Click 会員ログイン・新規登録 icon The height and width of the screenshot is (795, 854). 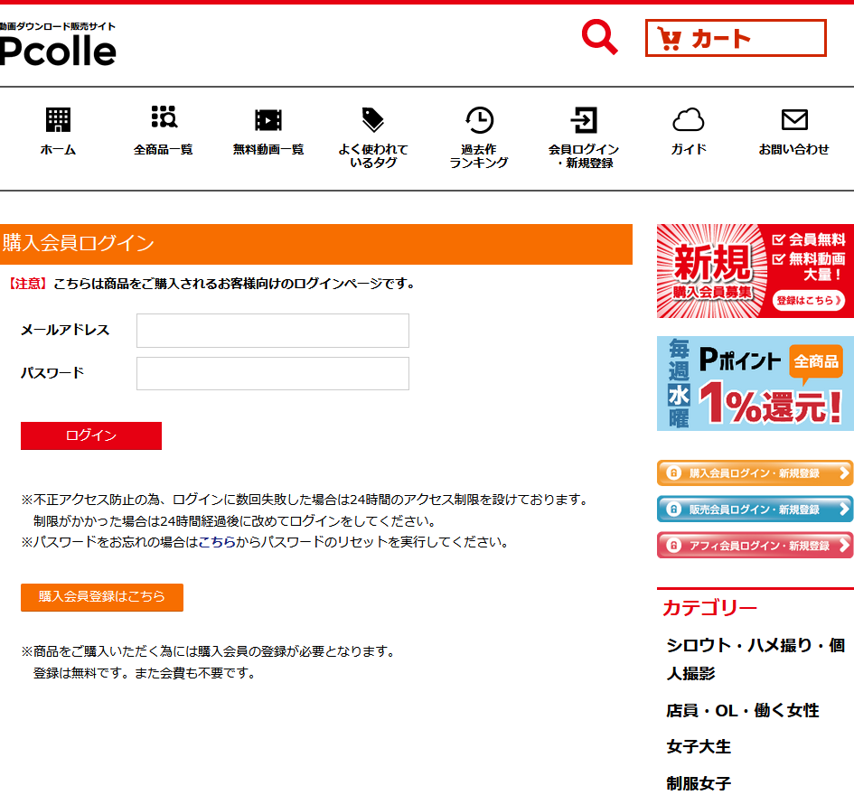coord(583,120)
